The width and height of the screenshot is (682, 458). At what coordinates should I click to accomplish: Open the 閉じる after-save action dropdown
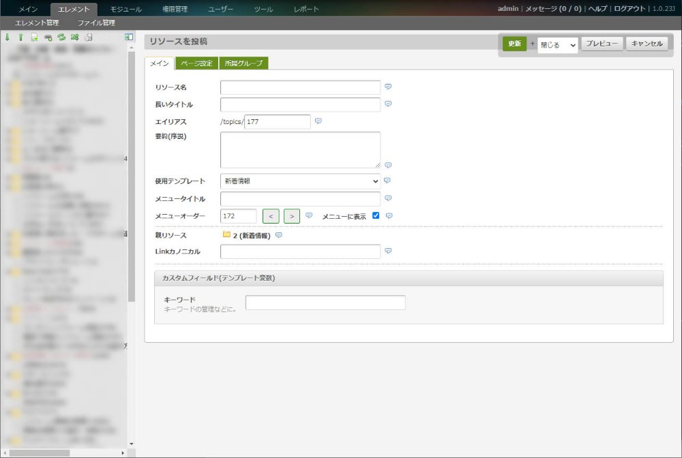coord(557,44)
